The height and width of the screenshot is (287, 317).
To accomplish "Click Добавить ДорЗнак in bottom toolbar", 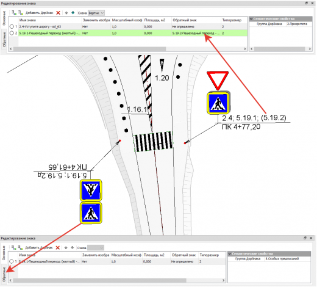I will [x=39, y=248].
